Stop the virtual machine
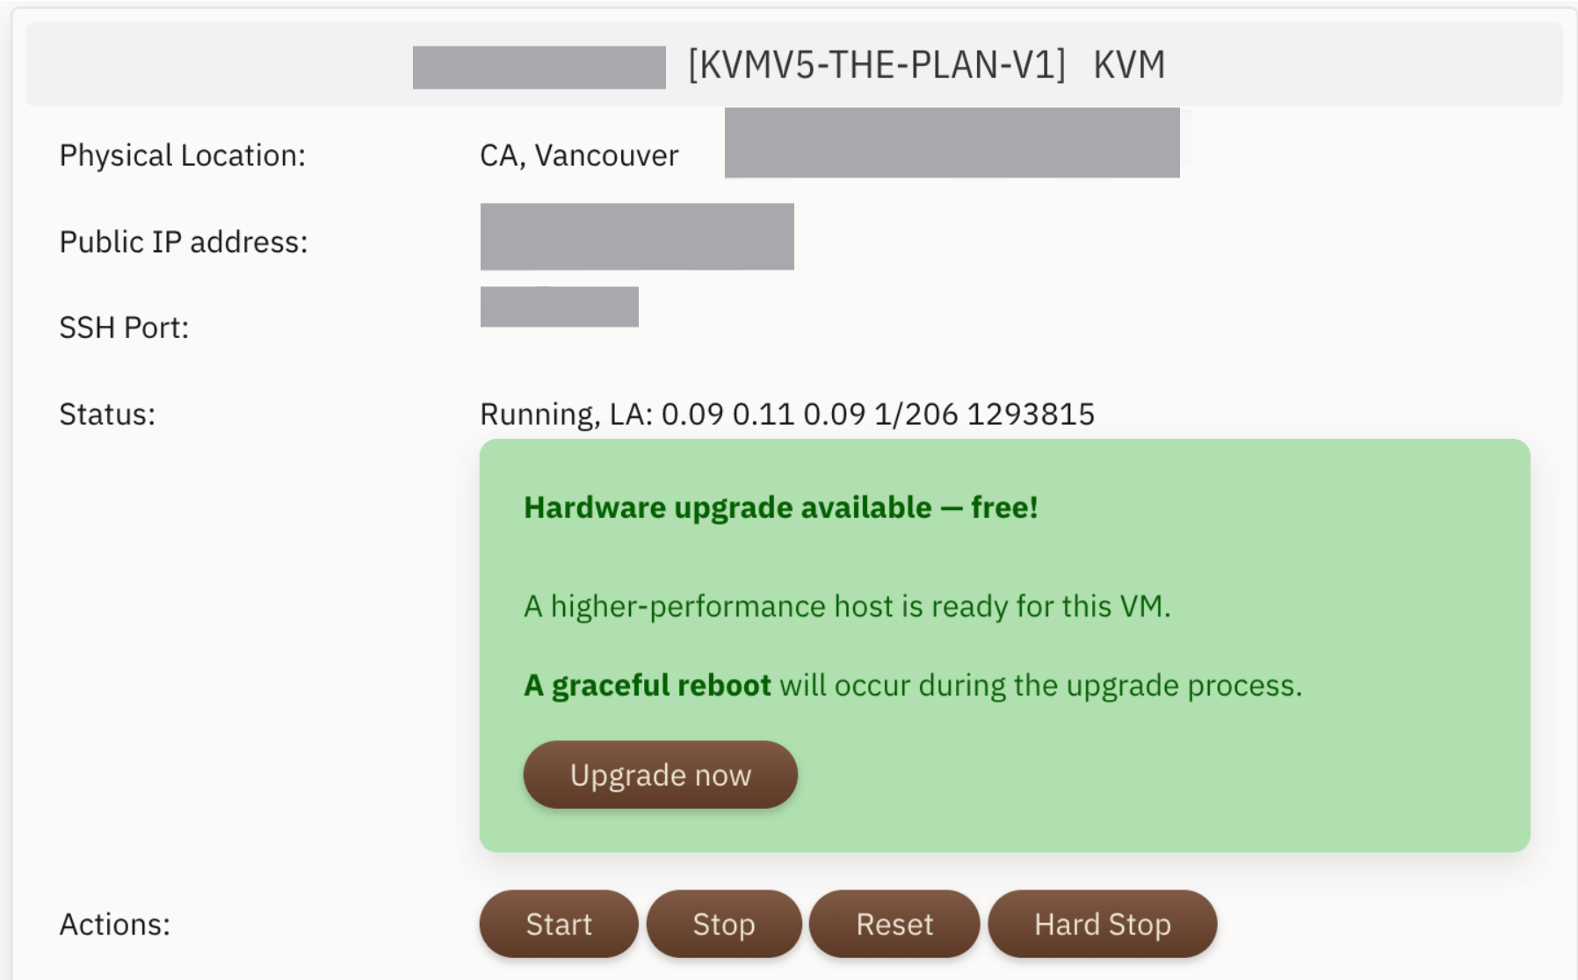This screenshot has width=1578, height=980. point(724,924)
